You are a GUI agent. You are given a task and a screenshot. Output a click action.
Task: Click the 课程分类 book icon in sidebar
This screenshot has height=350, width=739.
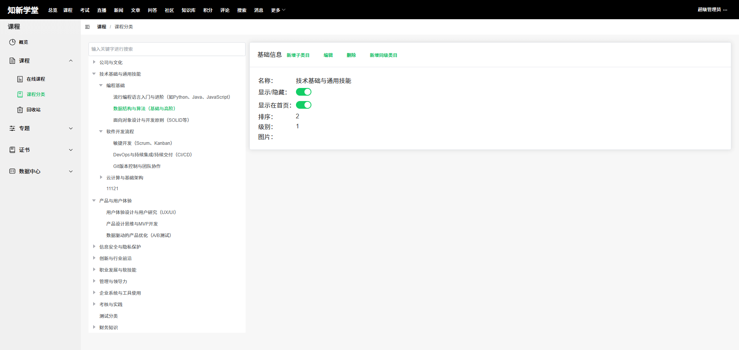click(20, 95)
